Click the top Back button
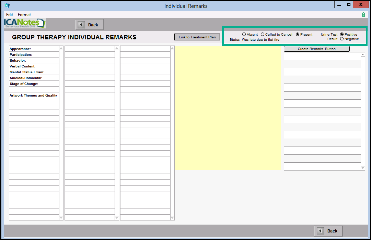 coord(89,25)
